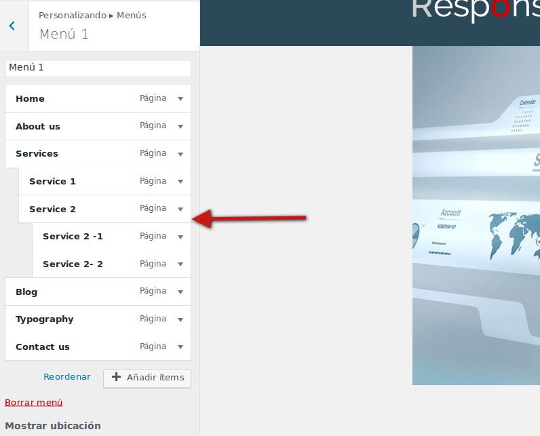Expand the Service 2- 2 item arrow

(180, 264)
